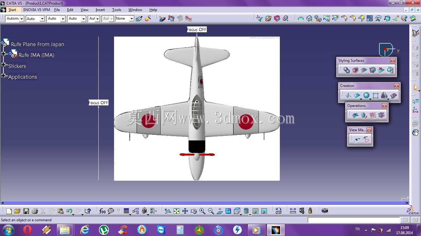Toggle the swirl icon on right toolbar
The width and height of the screenshot is (421, 236).
[415, 124]
